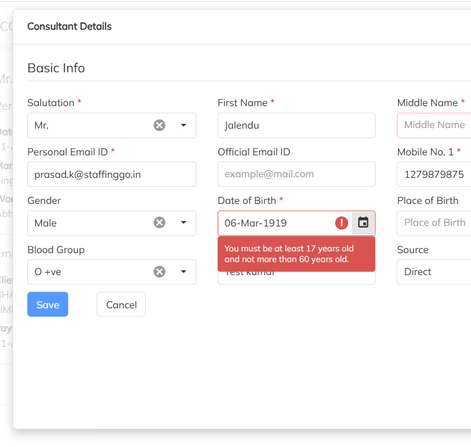Expand the Blood Group dropdown
The width and height of the screenshot is (471, 447).
[x=183, y=272]
